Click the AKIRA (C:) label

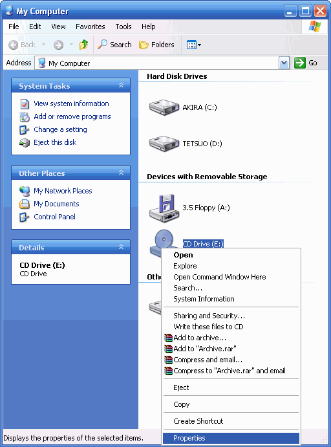tap(200, 107)
